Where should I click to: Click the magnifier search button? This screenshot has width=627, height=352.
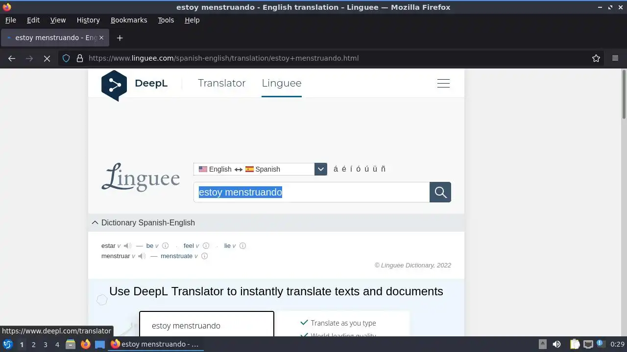[440, 192]
